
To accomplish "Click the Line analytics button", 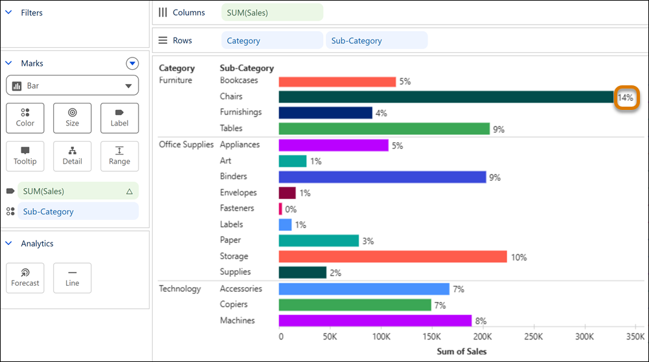I will pos(72,278).
